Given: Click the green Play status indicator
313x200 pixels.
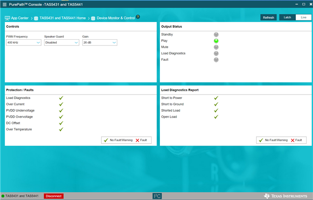Looking at the screenshot, I should tap(216, 41).
